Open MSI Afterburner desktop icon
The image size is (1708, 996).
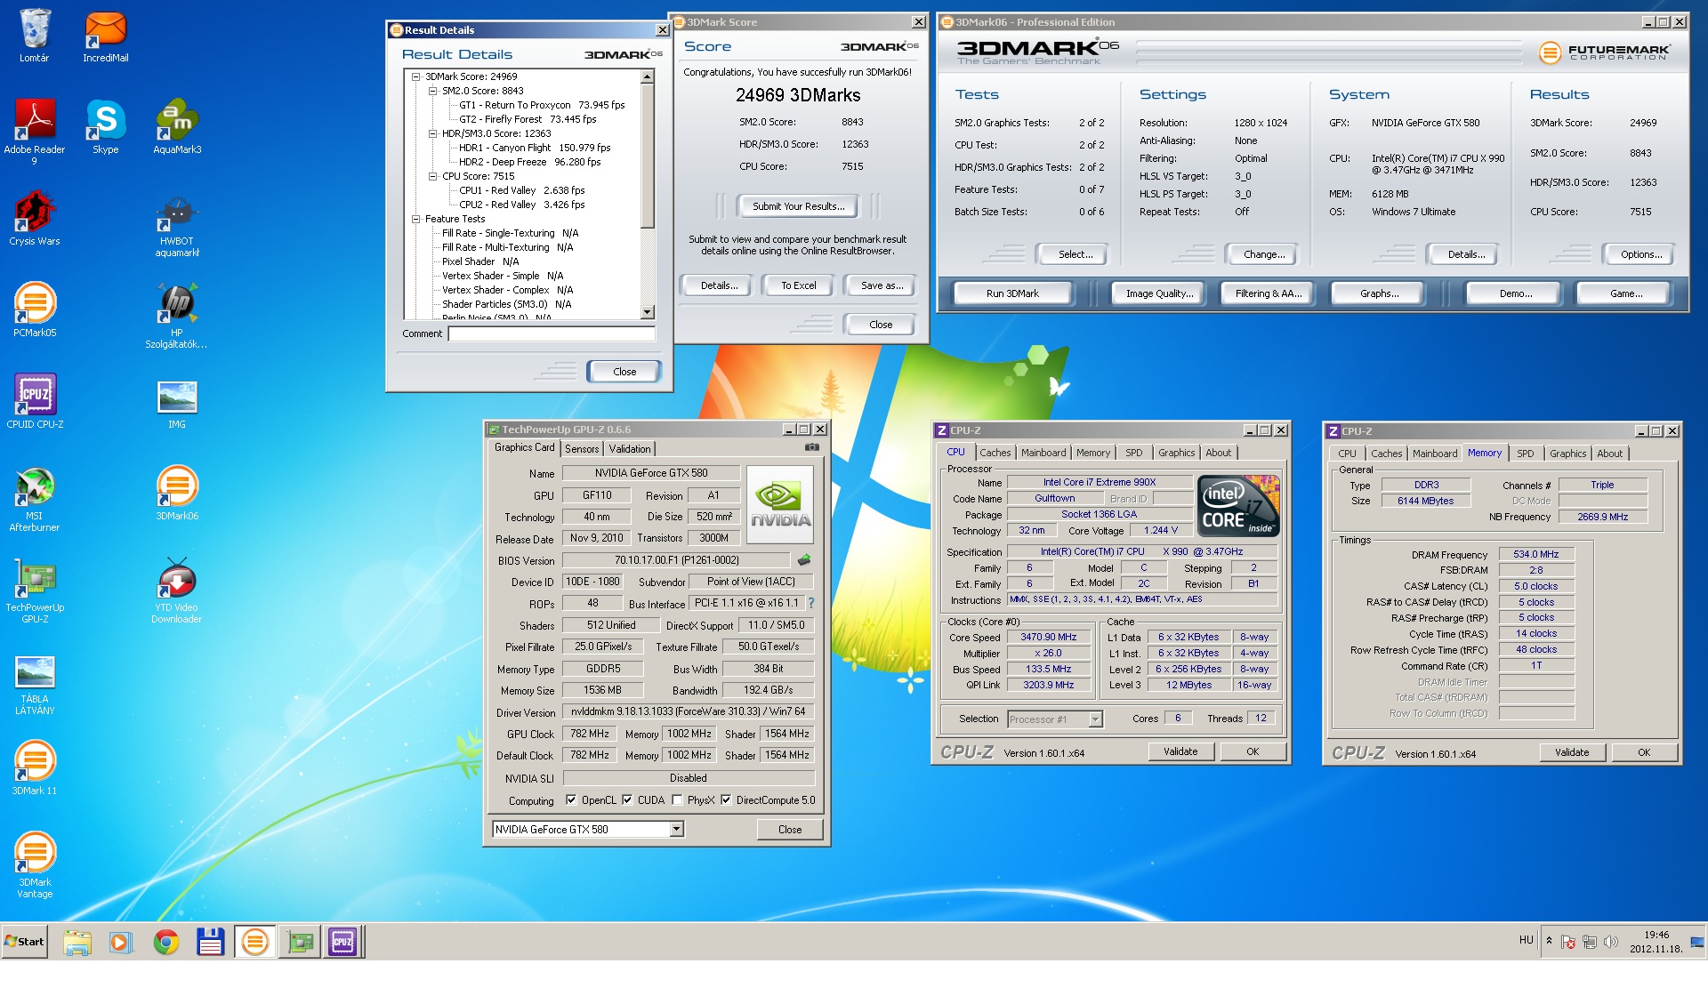[x=35, y=487]
